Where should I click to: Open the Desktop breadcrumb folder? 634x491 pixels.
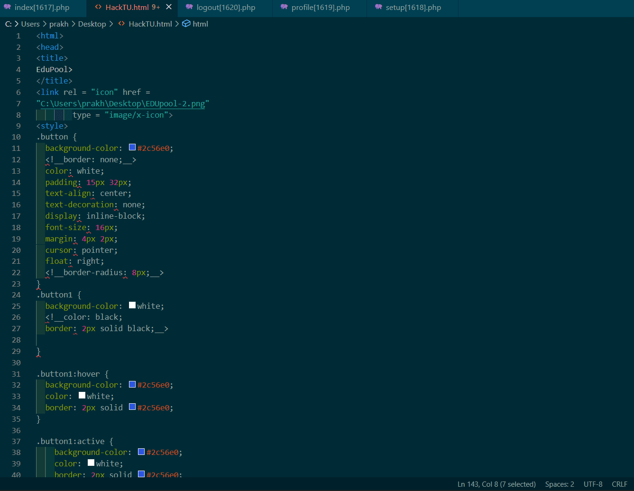[x=92, y=24]
